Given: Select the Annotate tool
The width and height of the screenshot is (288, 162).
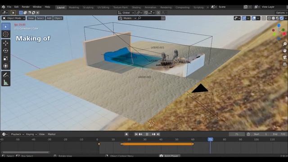Looking at the screenshot, I should (6, 75).
